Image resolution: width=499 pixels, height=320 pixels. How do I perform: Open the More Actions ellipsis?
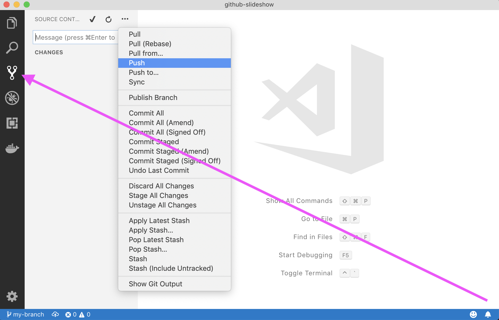125,19
